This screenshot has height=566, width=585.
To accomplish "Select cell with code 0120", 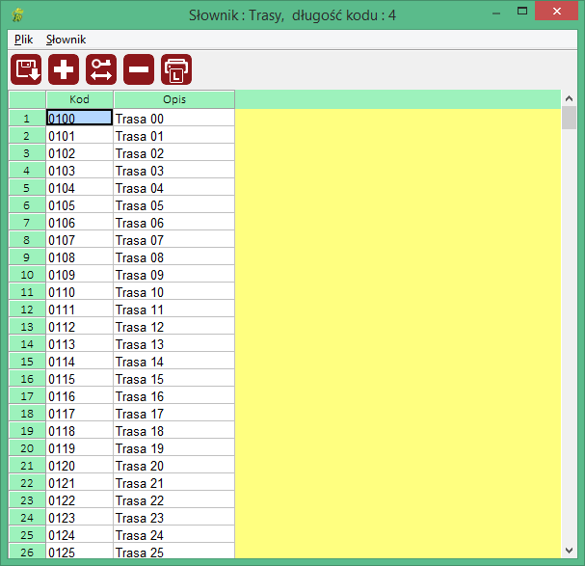I will point(79,466).
